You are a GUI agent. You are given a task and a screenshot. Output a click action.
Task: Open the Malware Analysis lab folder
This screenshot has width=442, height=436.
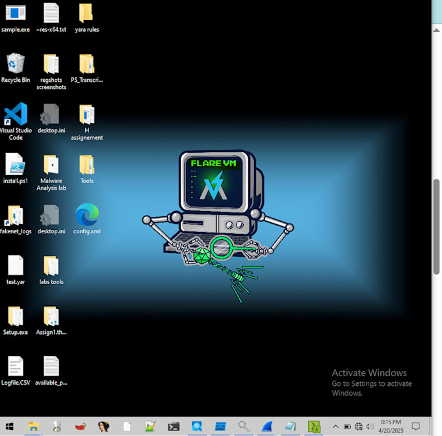pyautogui.click(x=51, y=172)
